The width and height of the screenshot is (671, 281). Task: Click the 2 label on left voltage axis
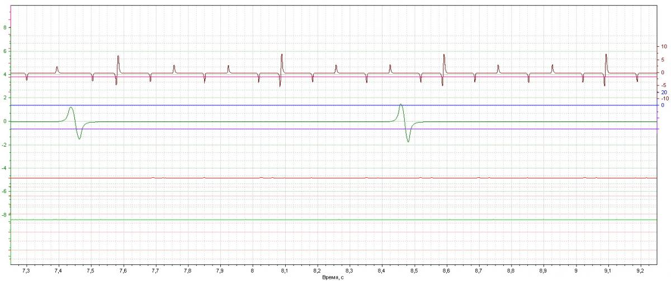pos(4,98)
